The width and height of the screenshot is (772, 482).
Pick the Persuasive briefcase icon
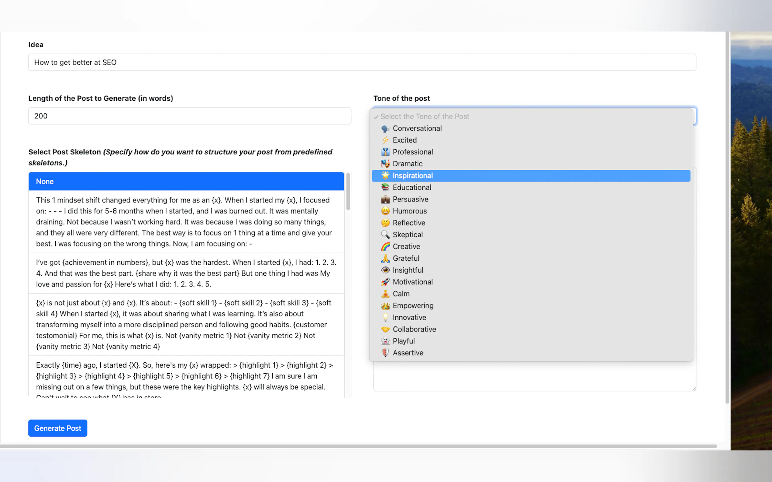pyautogui.click(x=385, y=199)
